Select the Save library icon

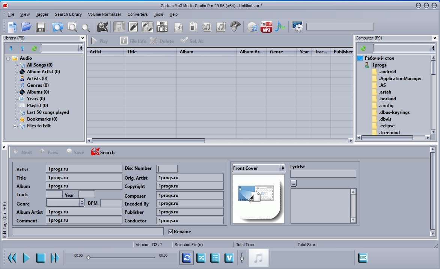[x=41, y=26]
